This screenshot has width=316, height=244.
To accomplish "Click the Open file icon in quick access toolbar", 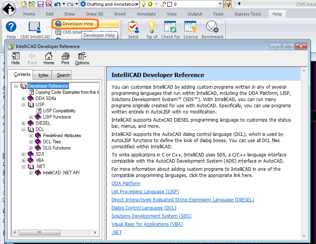I will pos(32,4).
